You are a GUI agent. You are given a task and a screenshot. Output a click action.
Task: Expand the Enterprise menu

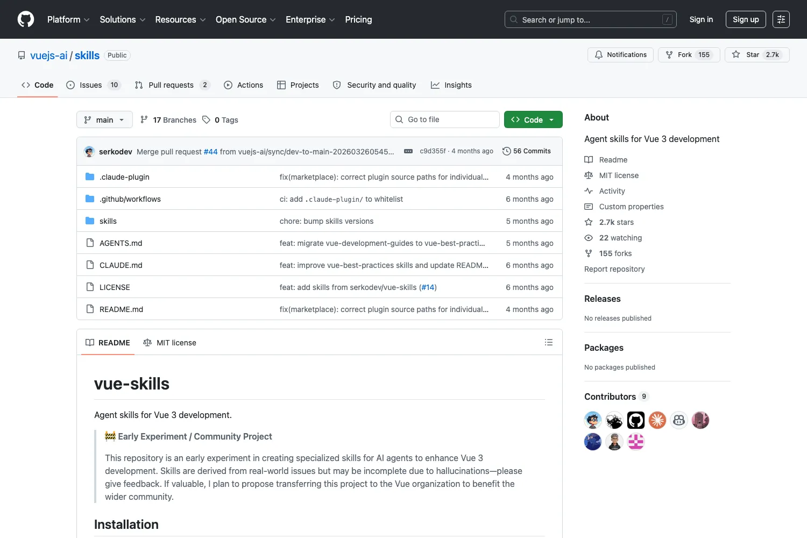point(310,19)
